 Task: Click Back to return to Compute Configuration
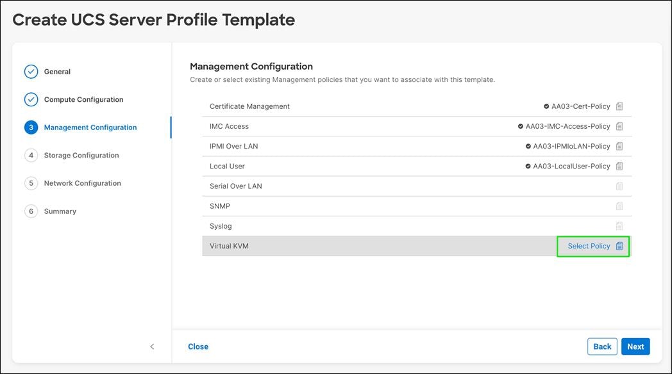pyautogui.click(x=601, y=346)
